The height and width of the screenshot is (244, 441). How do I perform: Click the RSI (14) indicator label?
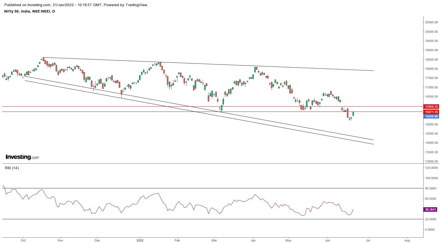click(x=12, y=168)
